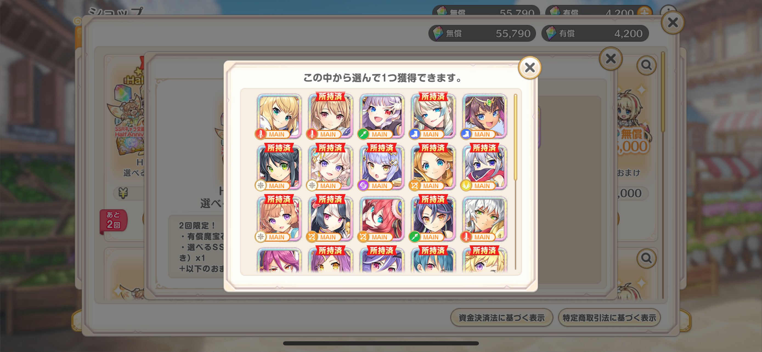Close the character selection popup
Image resolution: width=762 pixels, height=352 pixels.
529,68
